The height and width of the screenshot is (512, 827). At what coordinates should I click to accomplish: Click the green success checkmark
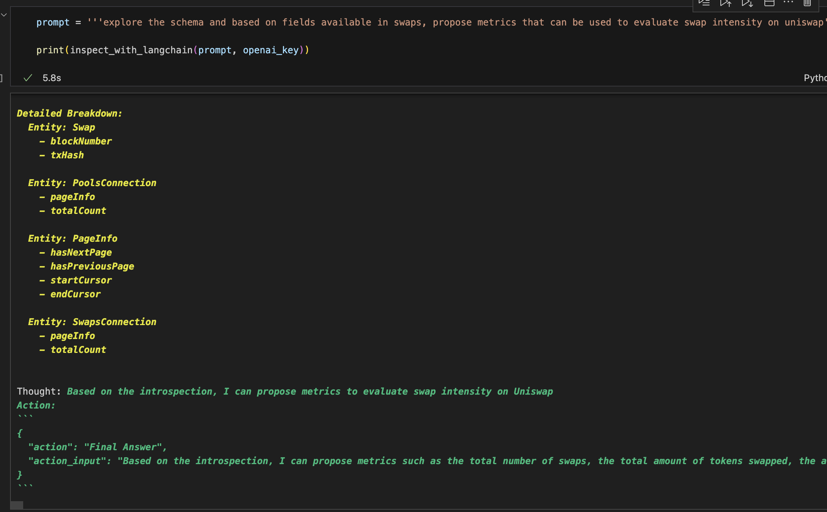tap(27, 78)
